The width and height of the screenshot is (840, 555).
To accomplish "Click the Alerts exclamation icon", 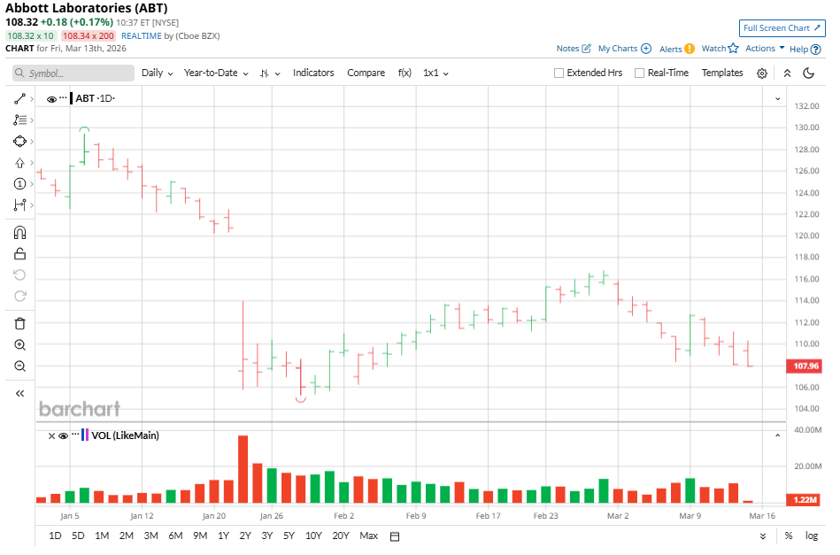I will [690, 49].
